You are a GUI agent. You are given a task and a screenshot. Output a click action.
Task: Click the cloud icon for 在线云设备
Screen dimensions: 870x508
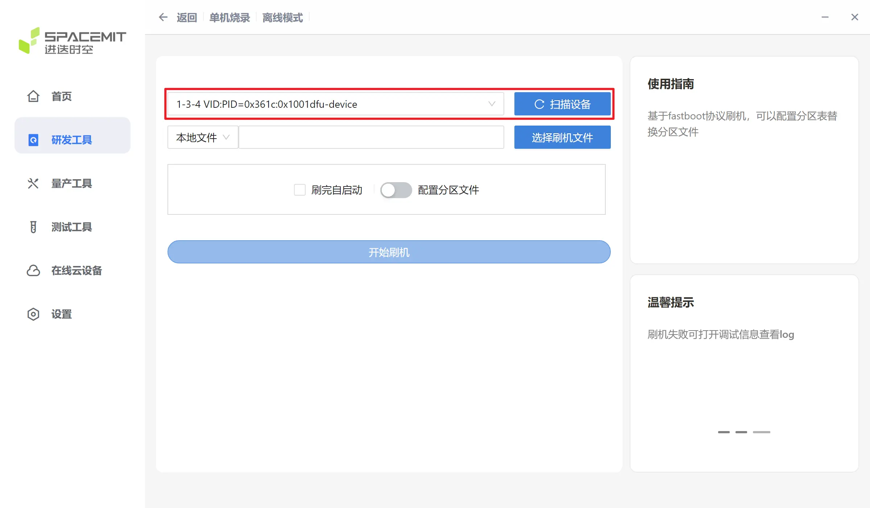point(33,270)
